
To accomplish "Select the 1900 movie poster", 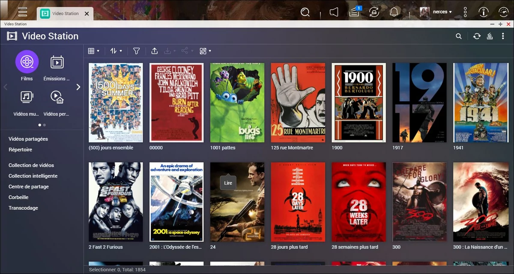I will coord(359,103).
